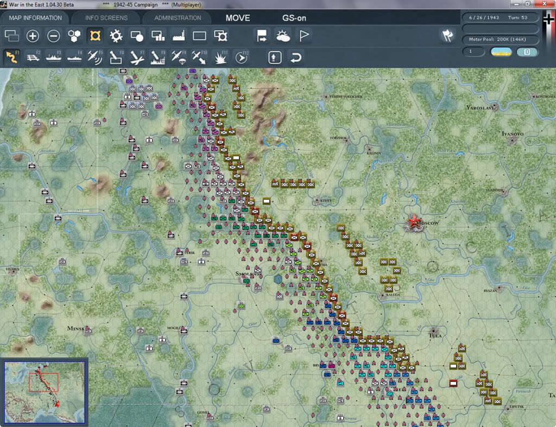The image size is (556, 427).
Task: Select the F10 air transfer mode icon
Action: [x=199, y=57]
